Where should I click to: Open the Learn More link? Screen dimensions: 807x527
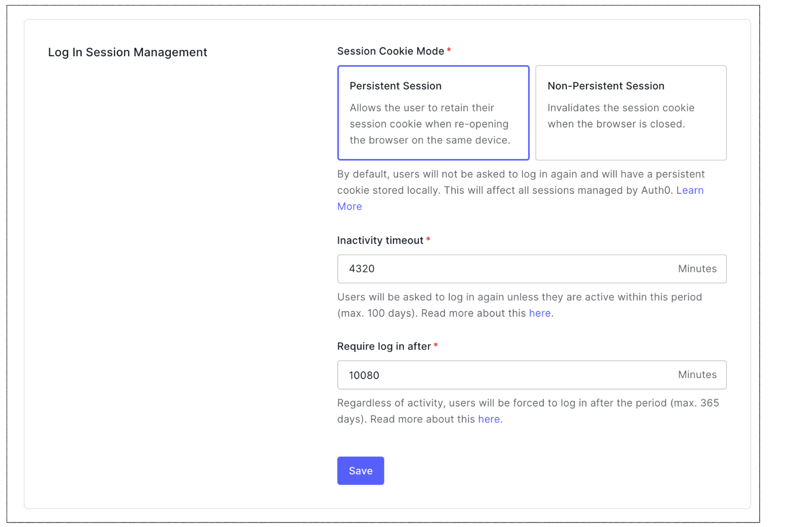pos(689,190)
